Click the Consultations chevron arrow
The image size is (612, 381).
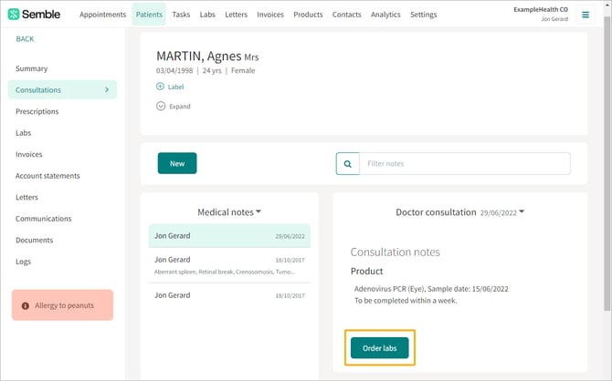tap(107, 90)
